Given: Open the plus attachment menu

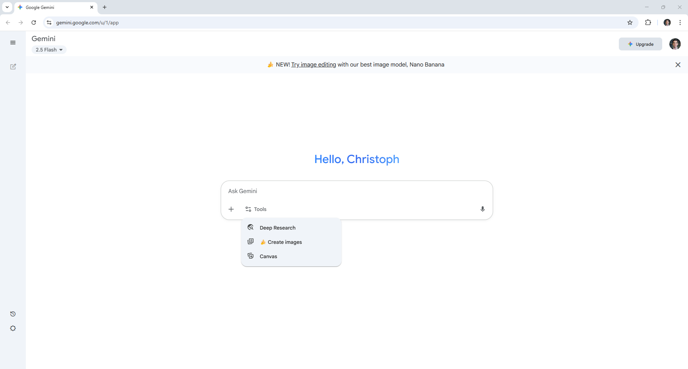Looking at the screenshot, I should [x=231, y=209].
